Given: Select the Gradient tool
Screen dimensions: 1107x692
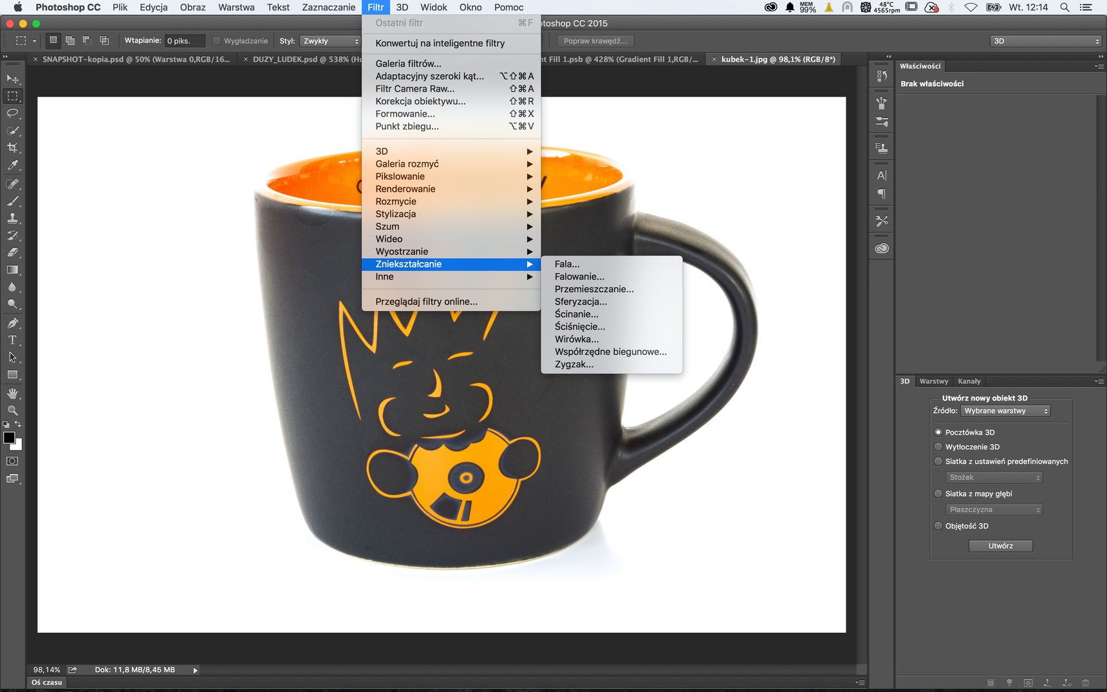Looking at the screenshot, I should click(12, 270).
